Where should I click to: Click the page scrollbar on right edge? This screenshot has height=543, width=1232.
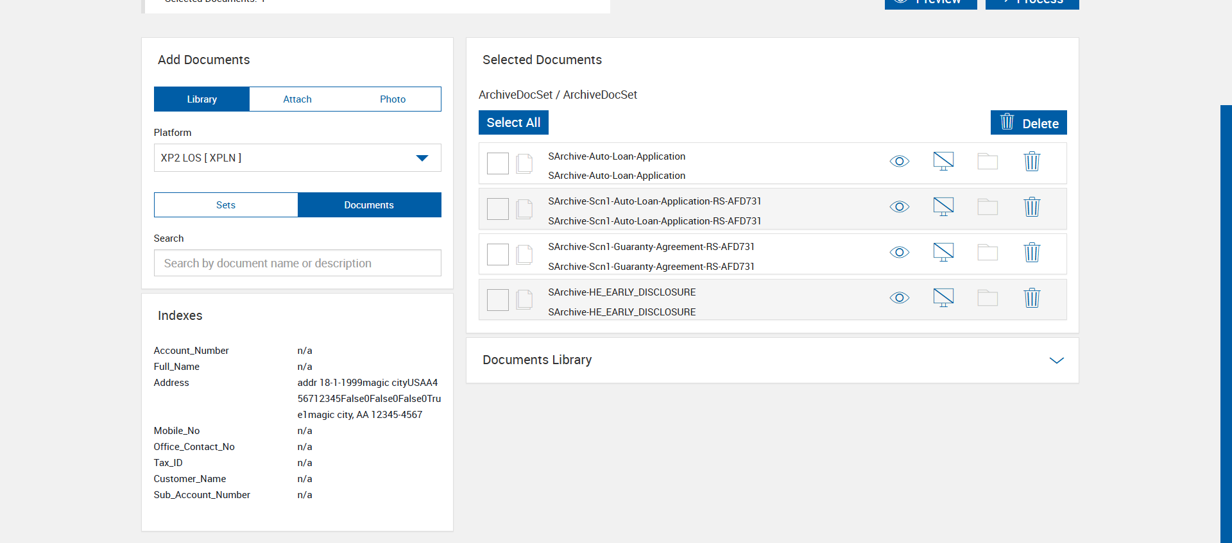click(x=1226, y=321)
